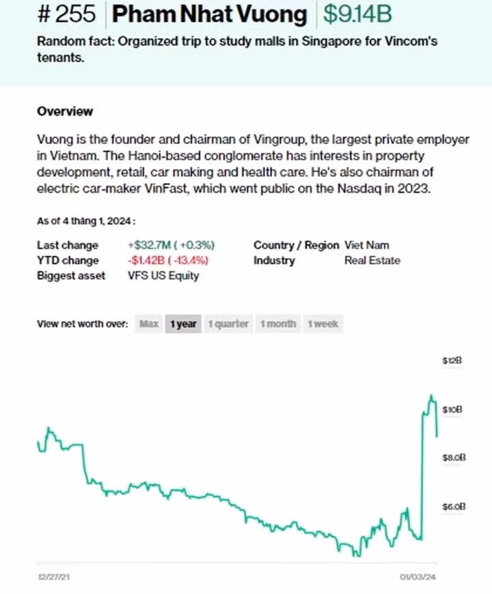Click the $6.0B axis label
Image resolution: width=492 pixels, height=594 pixels.
click(x=454, y=507)
